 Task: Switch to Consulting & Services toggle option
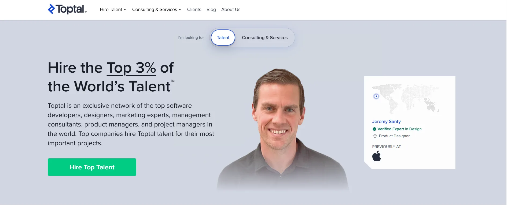[x=264, y=38]
